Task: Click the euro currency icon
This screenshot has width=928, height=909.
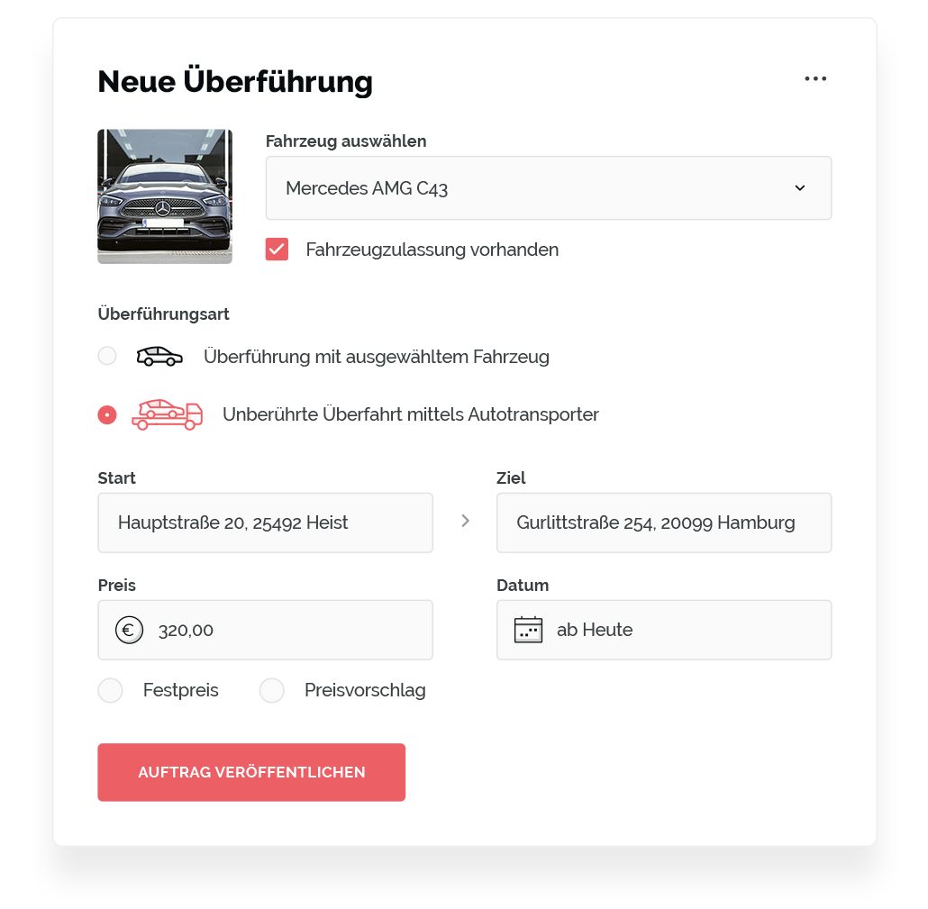Action: coord(129,630)
